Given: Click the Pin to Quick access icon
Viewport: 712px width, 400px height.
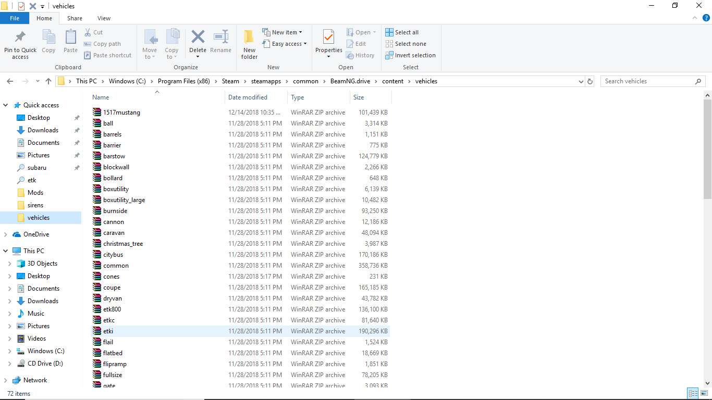Looking at the screenshot, I should click(x=20, y=37).
